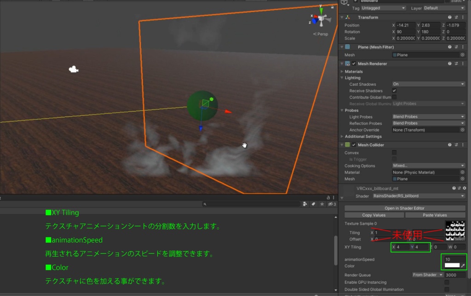Click the animationSpeed input field showing 10
The image size is (471, 296).
pyautogui.click(x=455, y=260)
